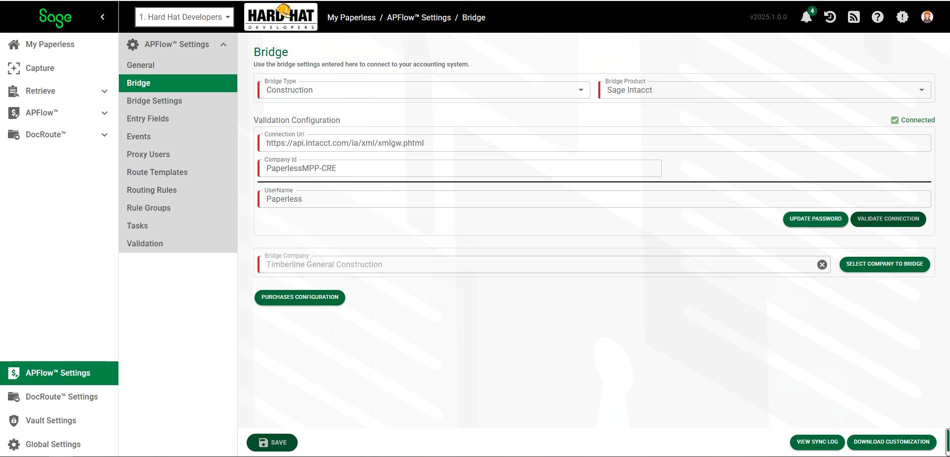Open the Bridge Type dropdown

(x=424, y=90)
